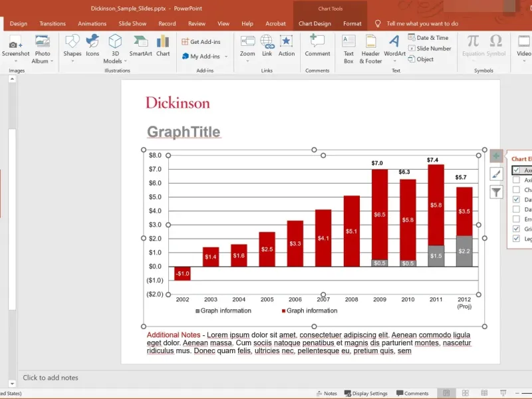Click Comments in the status bar
The image size is (532, 399).
[x=412, y=393]
